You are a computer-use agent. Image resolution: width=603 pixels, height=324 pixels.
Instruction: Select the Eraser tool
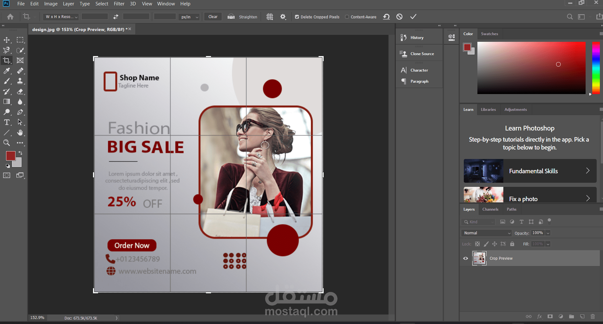[x=20, y=92]
